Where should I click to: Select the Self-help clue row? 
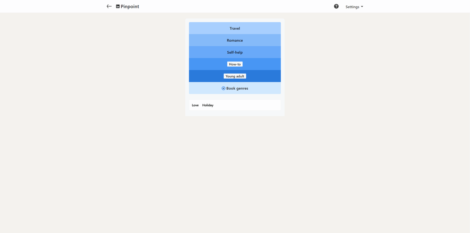(x=235, y=52)
